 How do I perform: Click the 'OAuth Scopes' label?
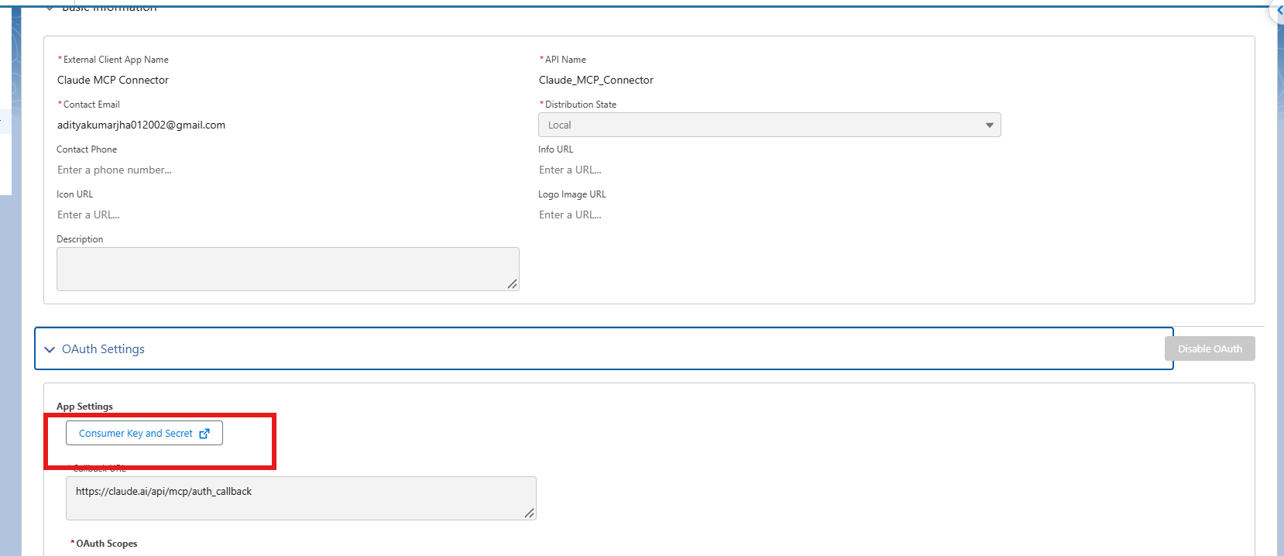pos(107,544)
